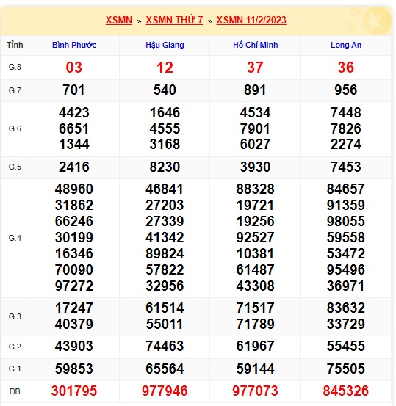This screenshot has height=406, width=396.
Task: Click G.1 number 75505
Action: (346, 369)
